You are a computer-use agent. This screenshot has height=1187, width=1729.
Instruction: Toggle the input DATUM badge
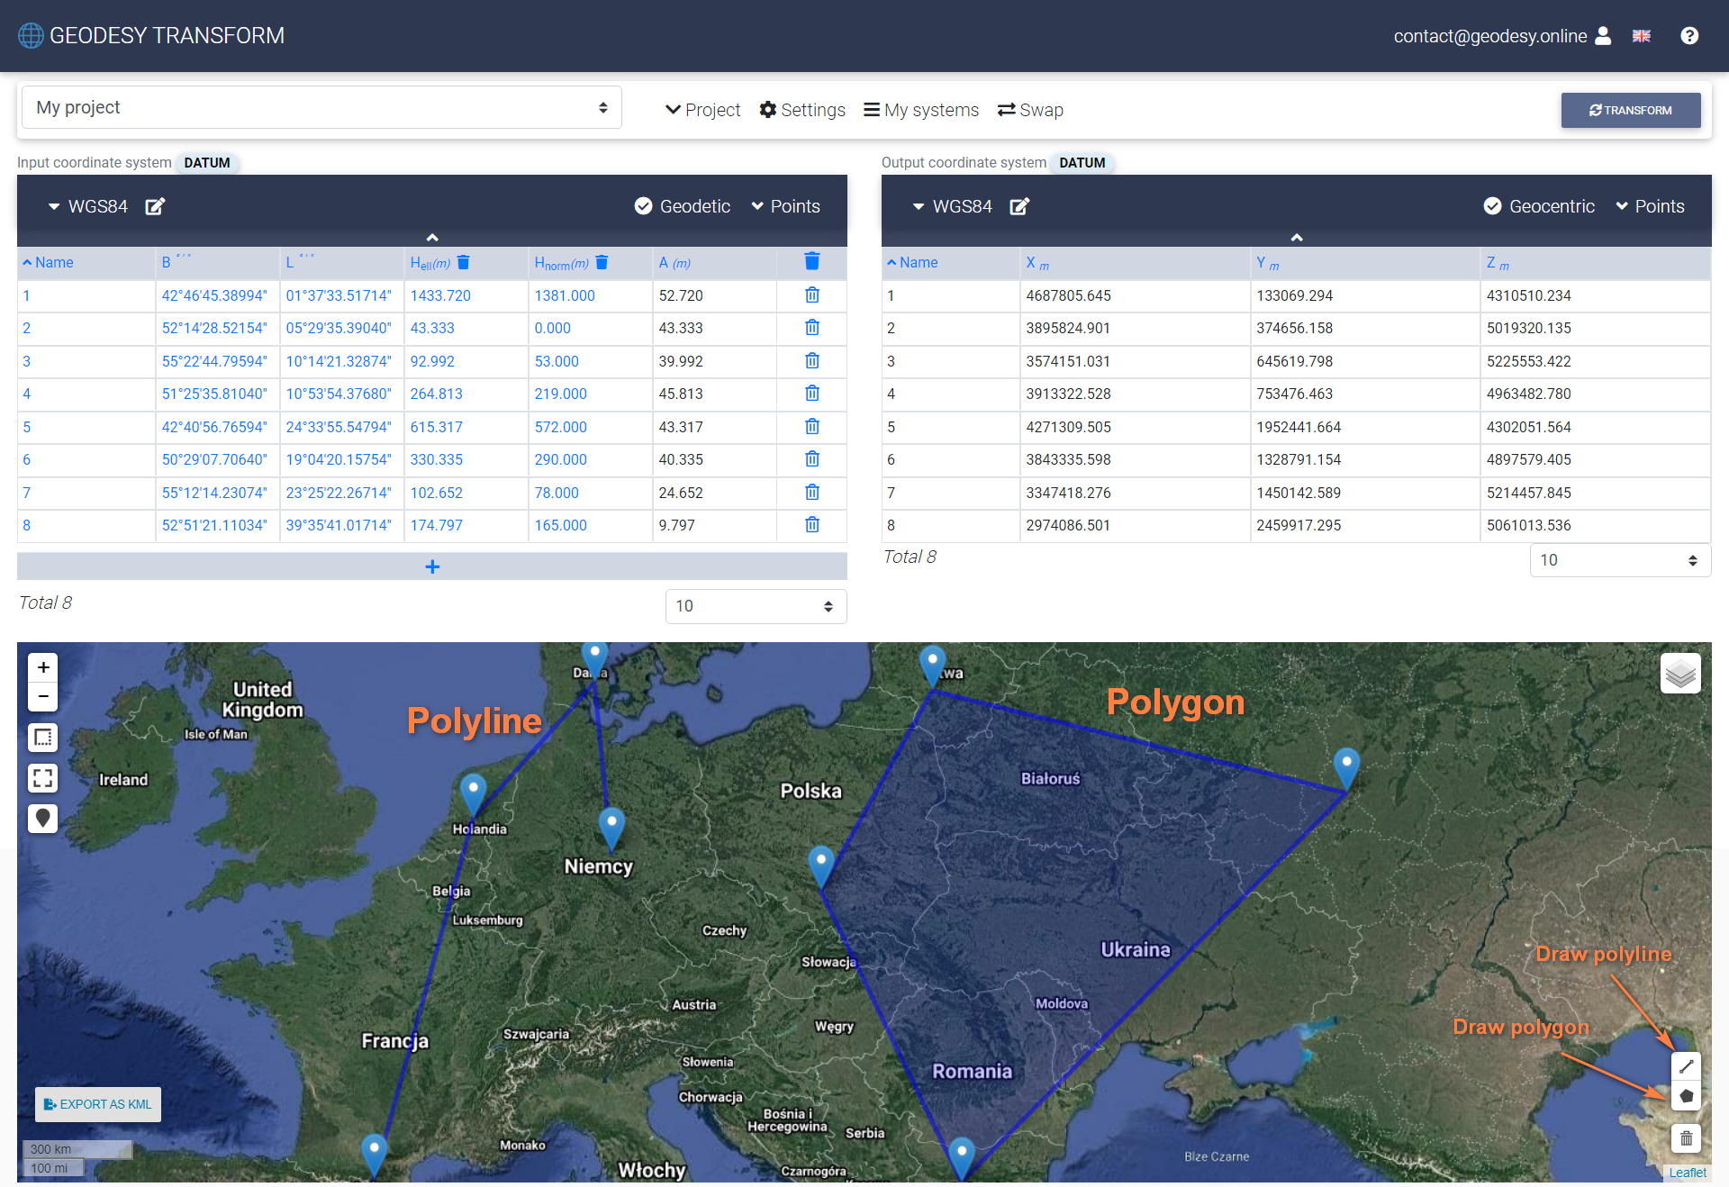tap(206, 163)
